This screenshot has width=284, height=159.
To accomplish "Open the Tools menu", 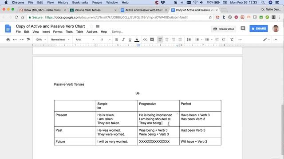I will click(x=69, y=31).
